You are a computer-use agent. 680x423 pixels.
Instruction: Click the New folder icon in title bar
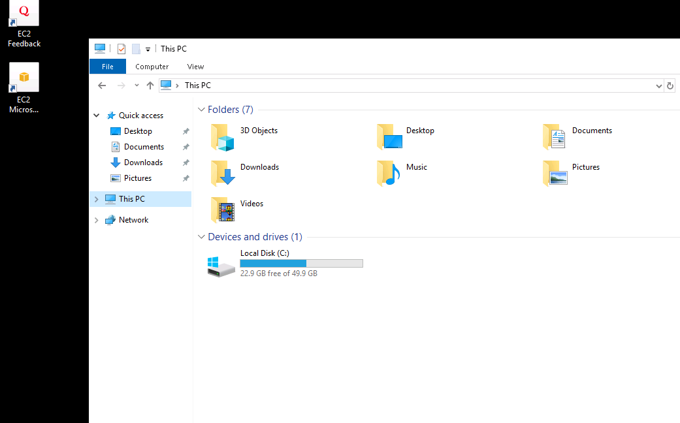[136, 49]
